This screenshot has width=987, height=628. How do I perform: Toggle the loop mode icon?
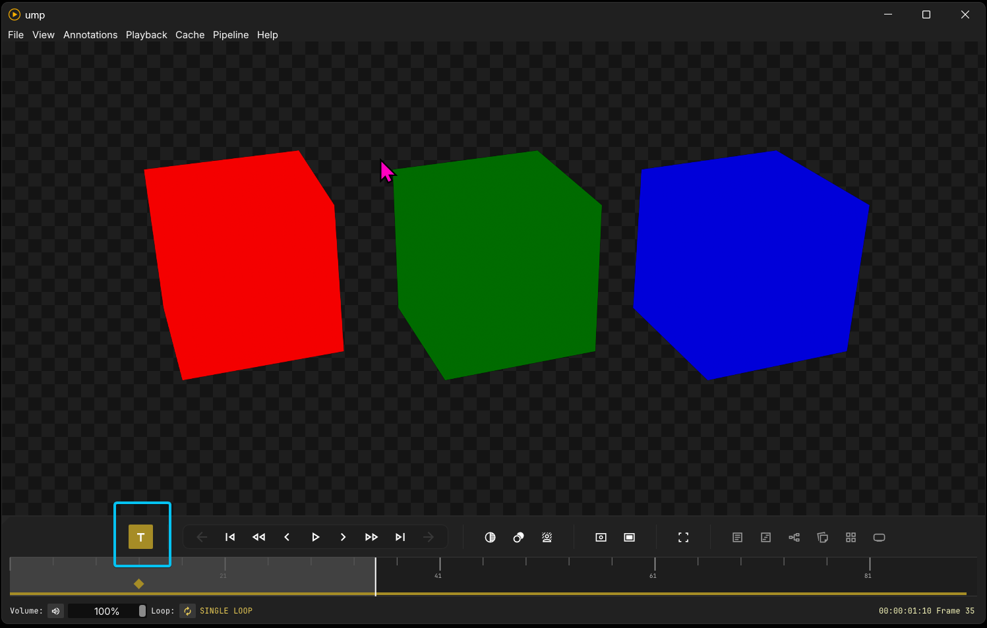tap(187, 611)
